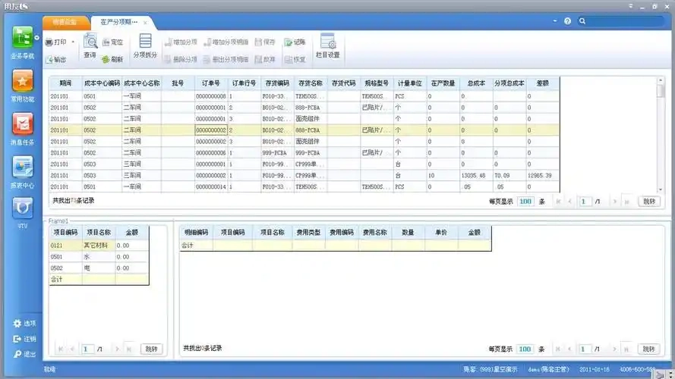This screenshot has height=379, width=675.
Task: Open the 消息任务 sidebar icon
Action: tap(22, 124)
